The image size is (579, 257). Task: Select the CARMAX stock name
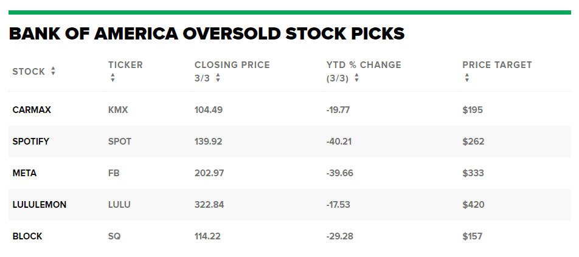tap(32, 110)
